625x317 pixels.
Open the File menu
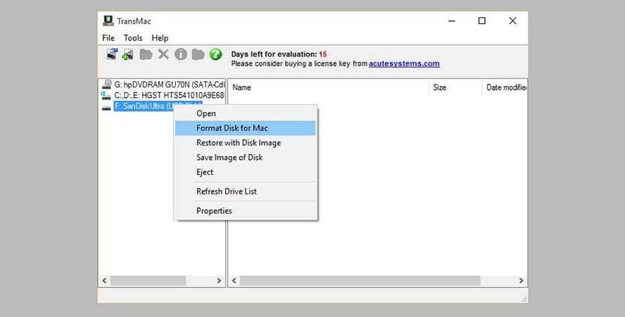point(109,38)
